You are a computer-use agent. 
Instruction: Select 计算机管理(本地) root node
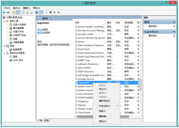pyautogui.click(x=14, y=17)
